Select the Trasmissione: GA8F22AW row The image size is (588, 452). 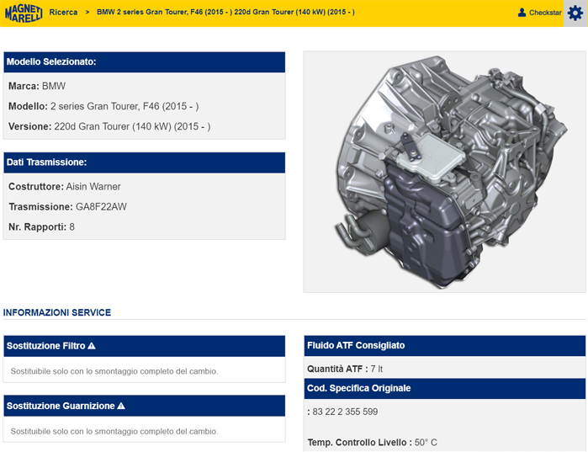point(67,207)
